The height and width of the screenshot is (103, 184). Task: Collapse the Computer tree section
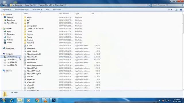pos(2,54)
